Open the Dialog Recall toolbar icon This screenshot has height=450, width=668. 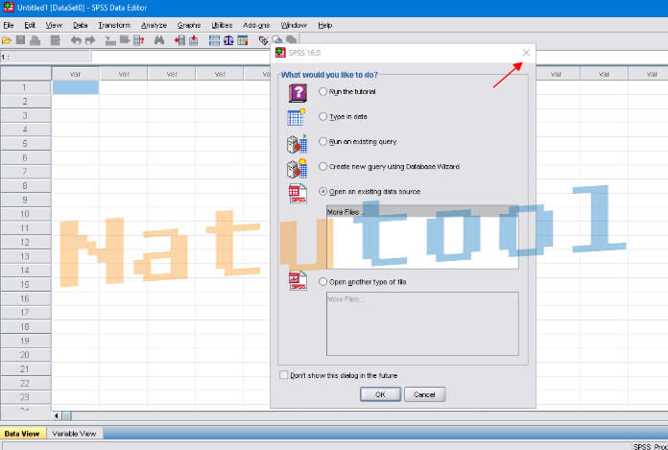pyautogui.click(x=56, y=41)
